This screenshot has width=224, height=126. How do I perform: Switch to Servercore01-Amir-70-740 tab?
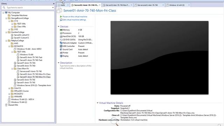148,5
